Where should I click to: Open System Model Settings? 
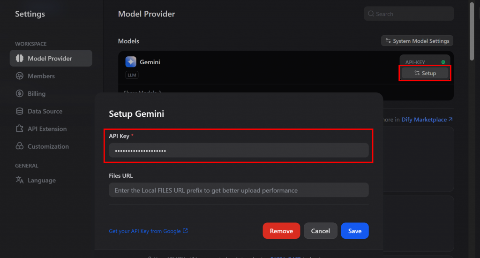pyautogui.click(x=417, y=41)
